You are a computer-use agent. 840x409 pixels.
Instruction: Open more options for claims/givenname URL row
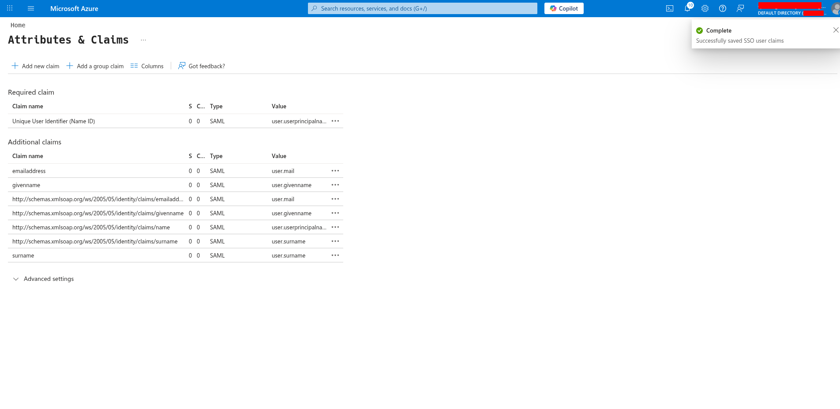(x=335, y=213)
